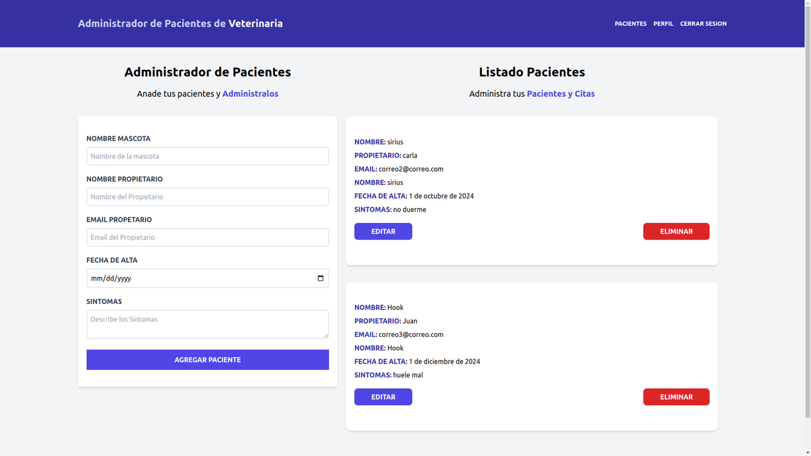Click the Administrador de Pacientes heading

208,72
